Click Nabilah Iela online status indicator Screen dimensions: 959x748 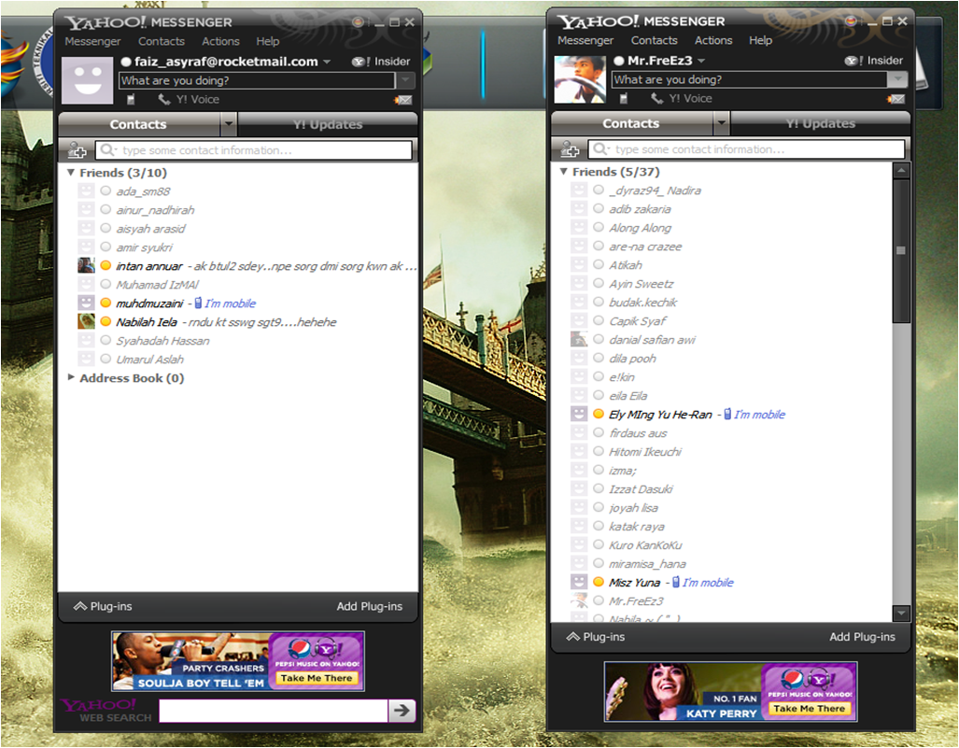[106, 321]
